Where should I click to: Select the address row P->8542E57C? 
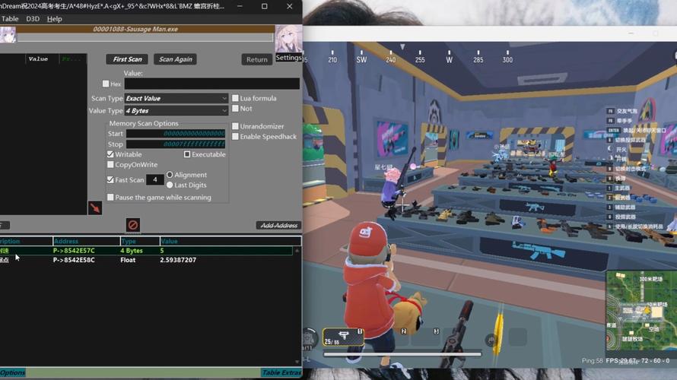click(146, 251)
